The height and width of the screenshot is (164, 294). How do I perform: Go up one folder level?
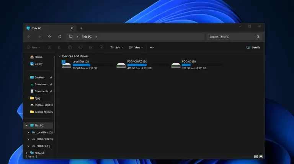[x=49, y=37]
